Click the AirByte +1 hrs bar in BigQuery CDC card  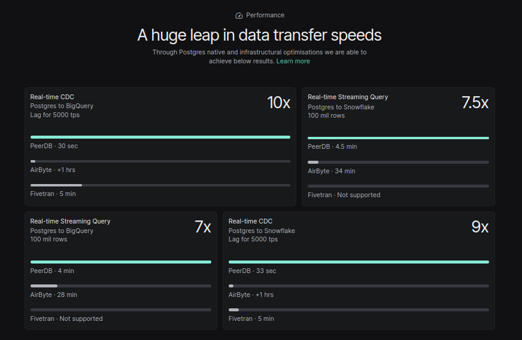click(160, 161)
